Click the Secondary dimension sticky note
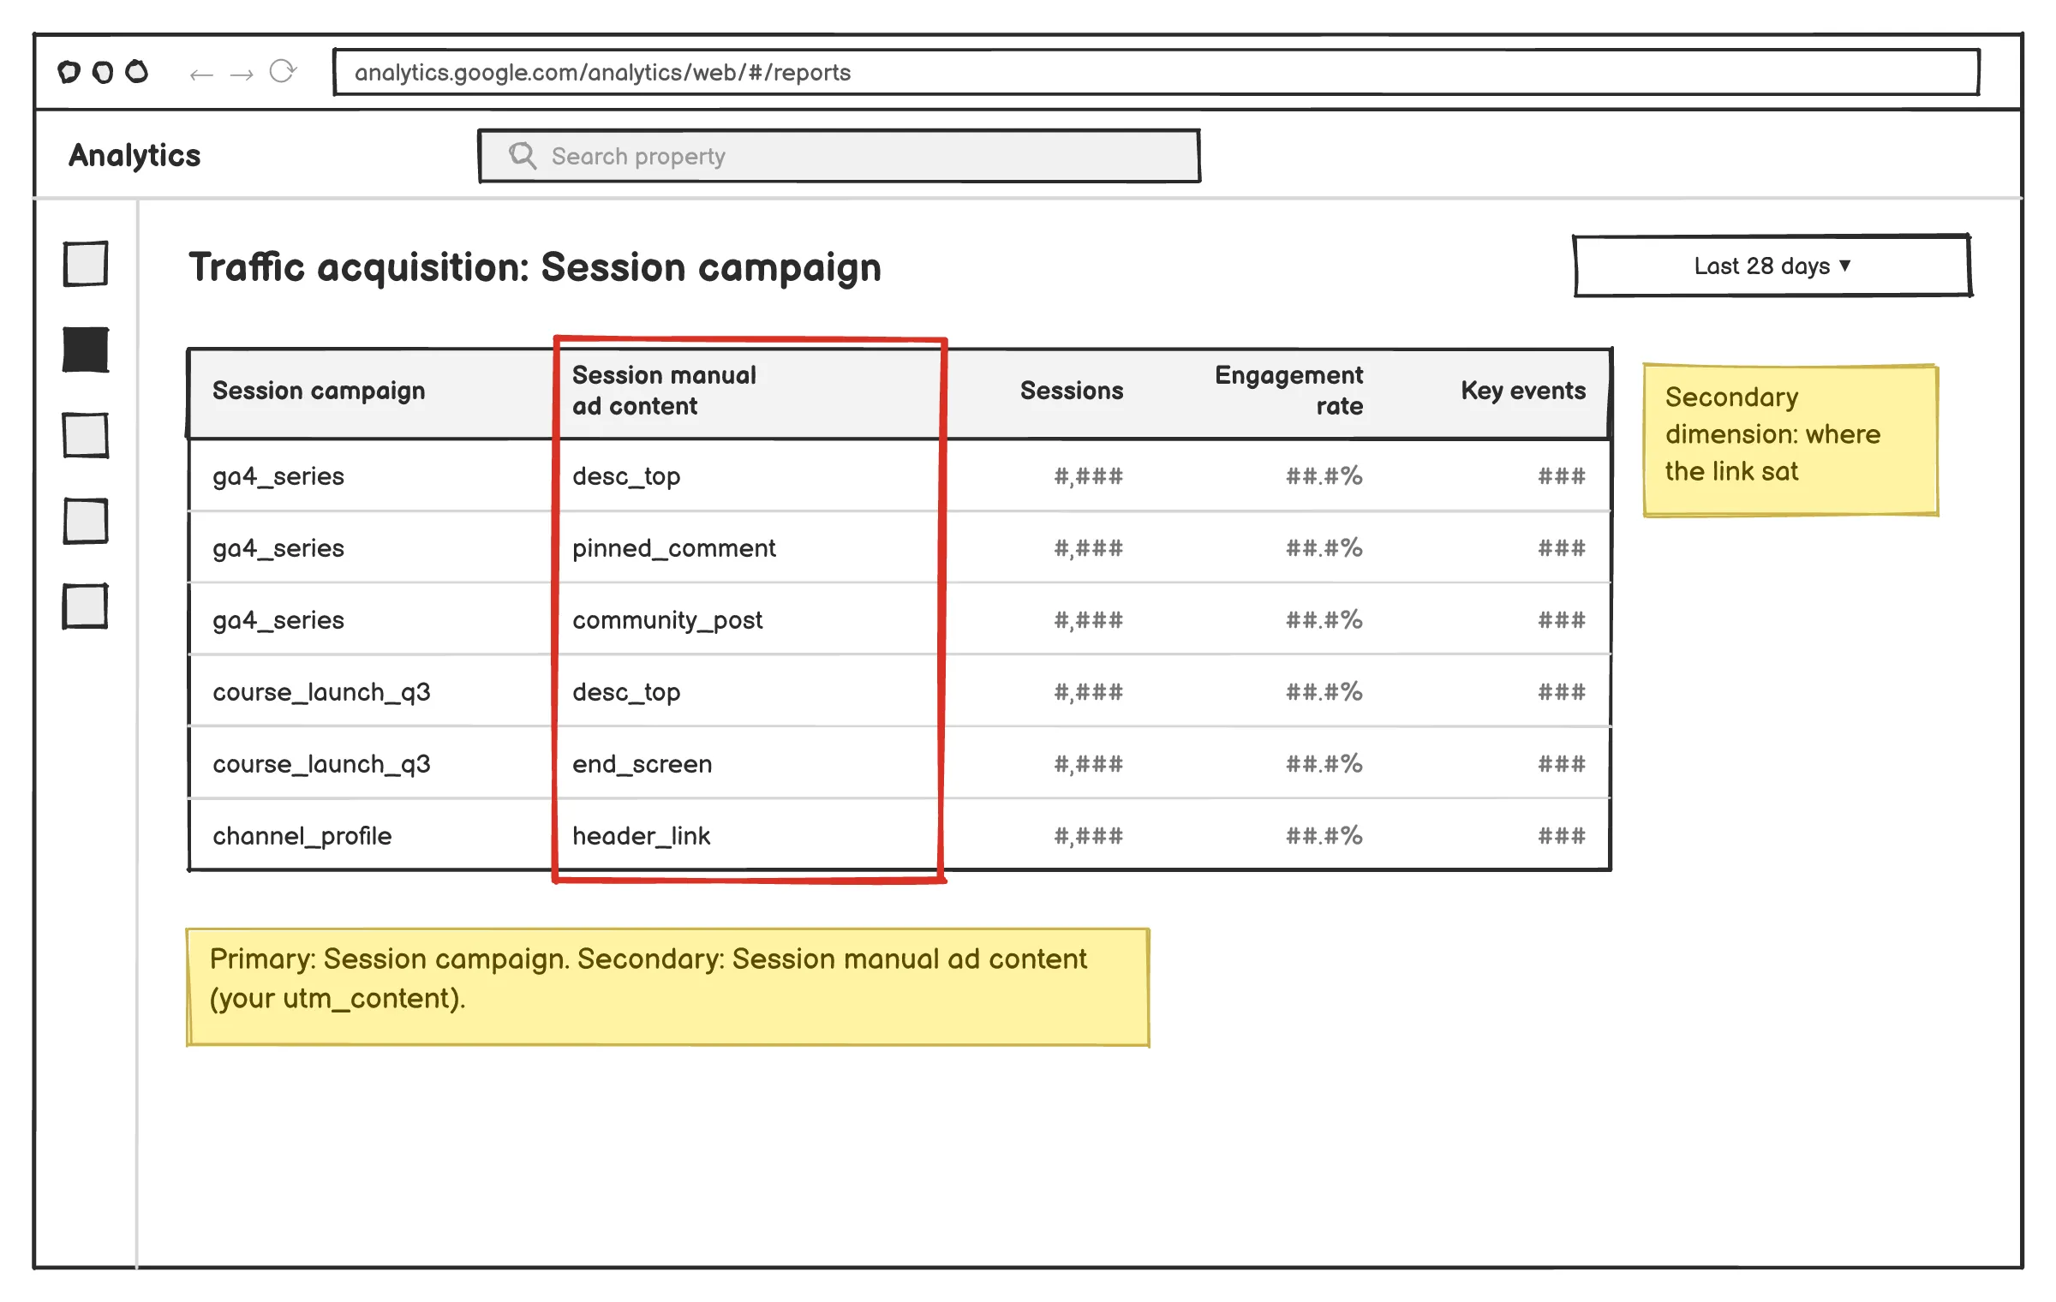Image resolution: width=2056 pixels, height=1302 pixels. coord(1790,440)
